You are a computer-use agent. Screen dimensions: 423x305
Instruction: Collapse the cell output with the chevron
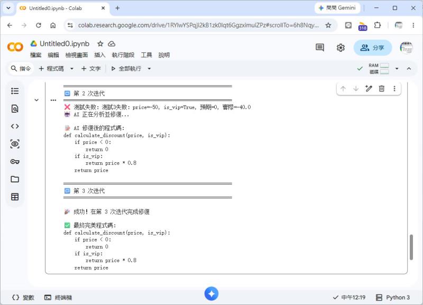click(36, 100)
